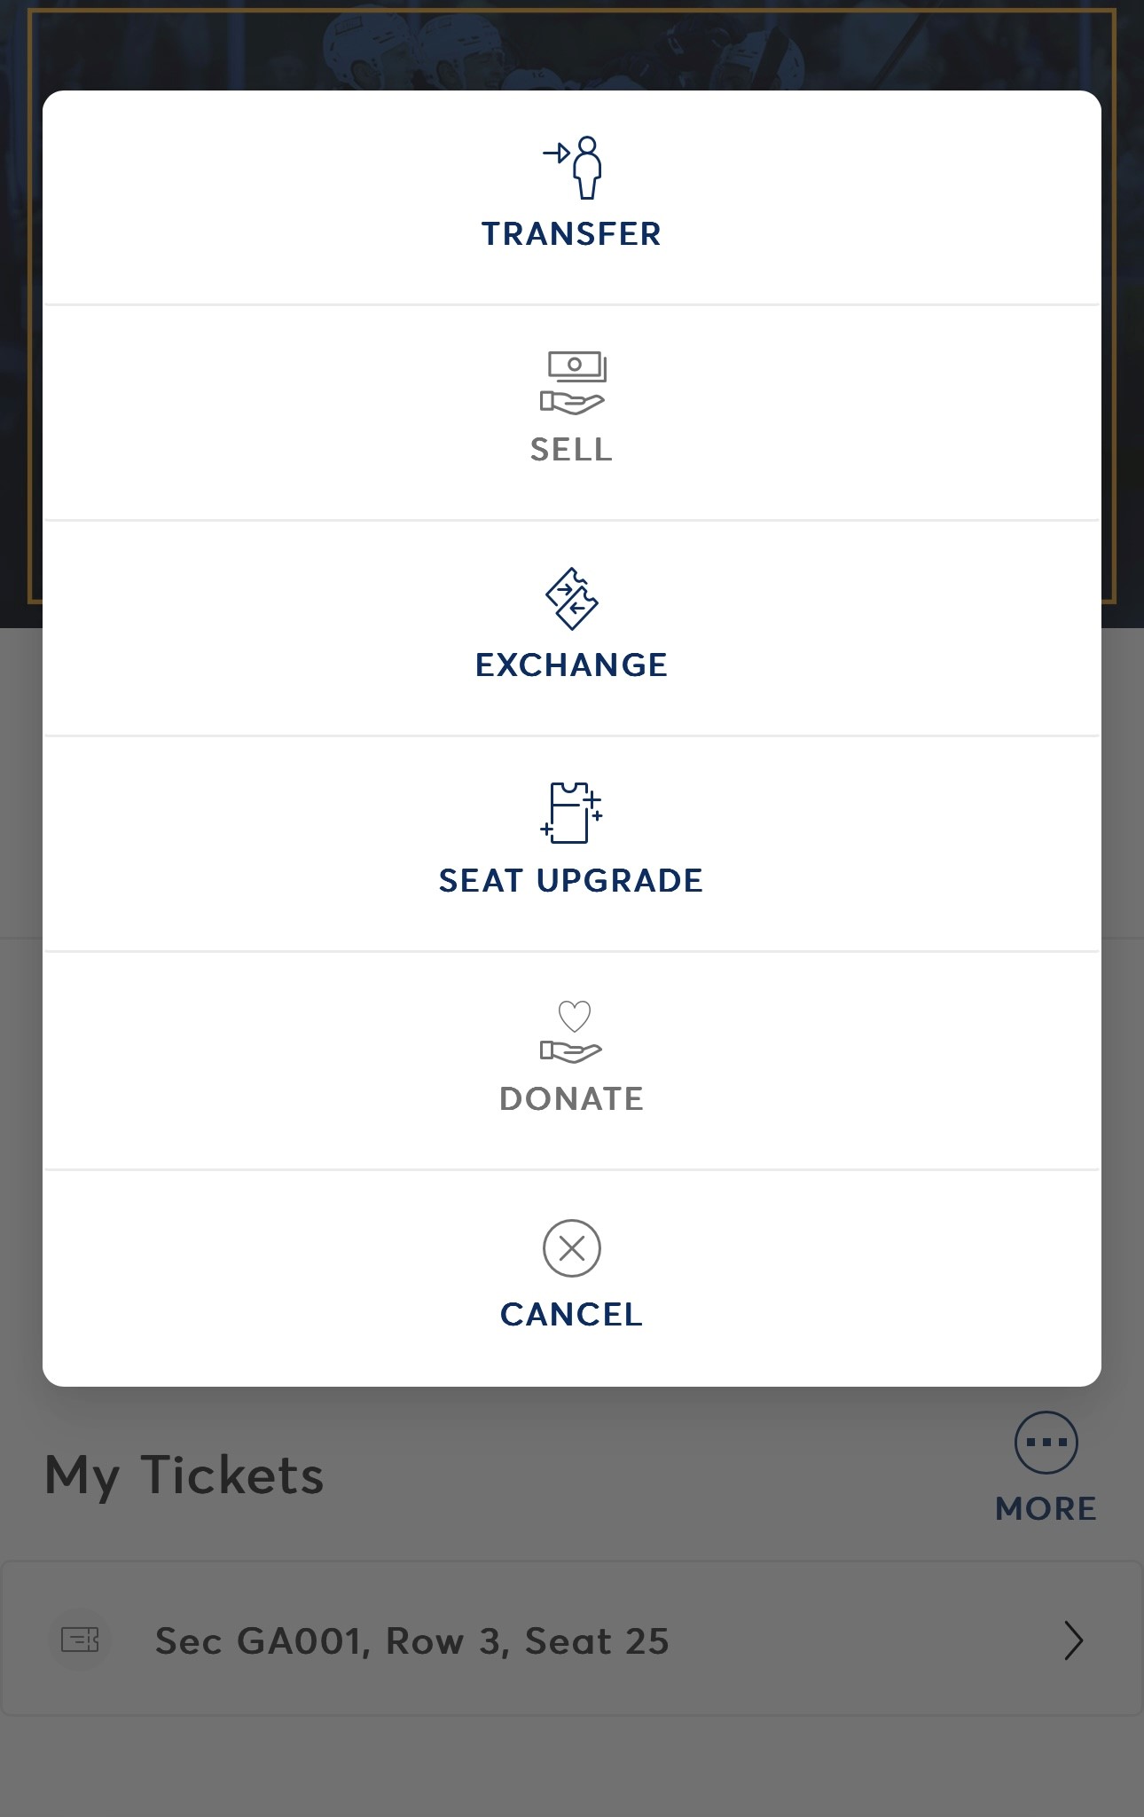
Task: Expand the ticket row chevron arrow
Action: [x=1073, y=1640]
